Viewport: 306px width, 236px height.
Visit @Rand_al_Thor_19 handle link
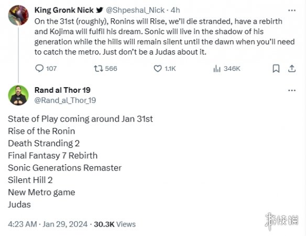(x=65, y=100)
